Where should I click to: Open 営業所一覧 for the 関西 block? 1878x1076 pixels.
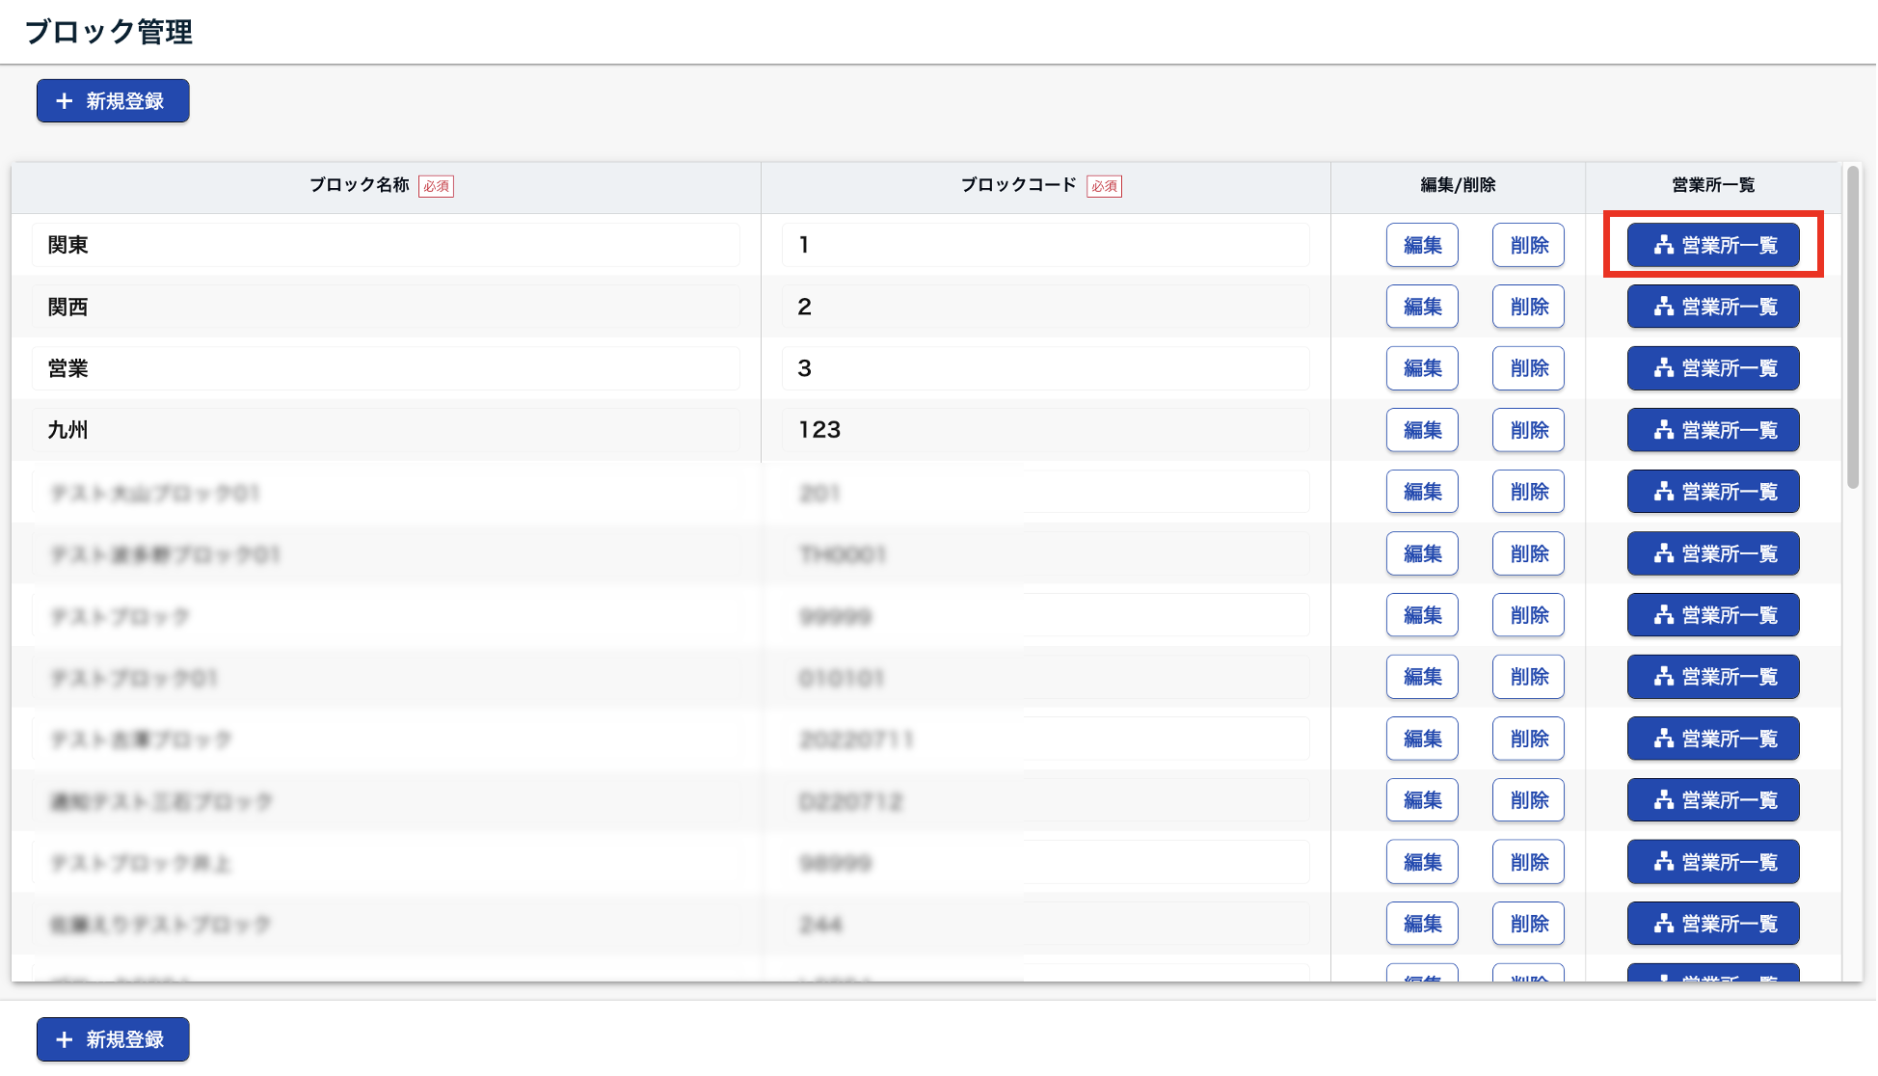pyautogui.click(x=1713, y=307)
